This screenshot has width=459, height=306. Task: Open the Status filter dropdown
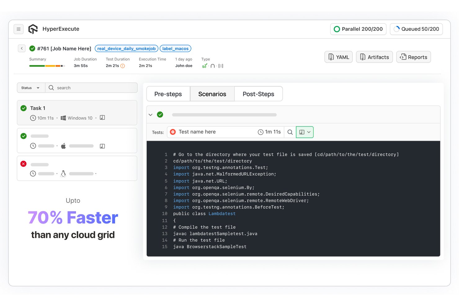click(31, 88)
